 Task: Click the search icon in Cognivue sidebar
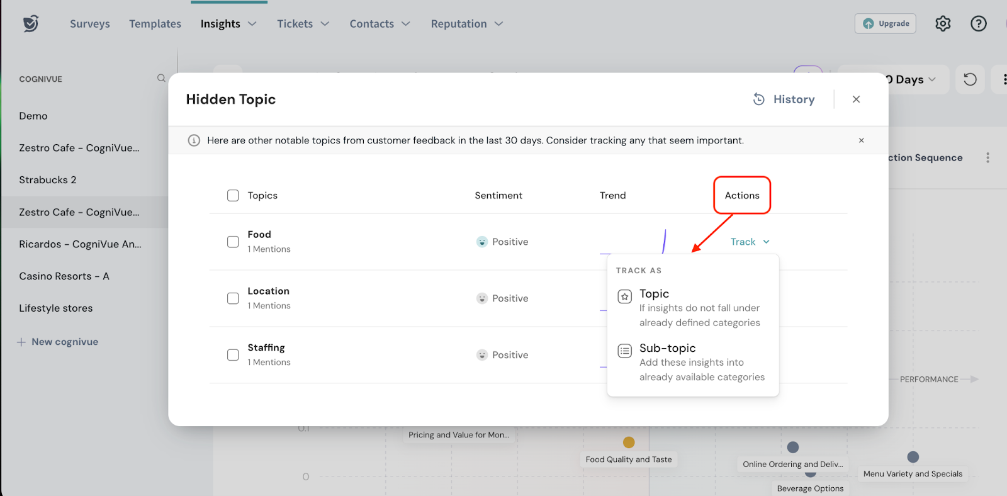(x=161, y=78)
